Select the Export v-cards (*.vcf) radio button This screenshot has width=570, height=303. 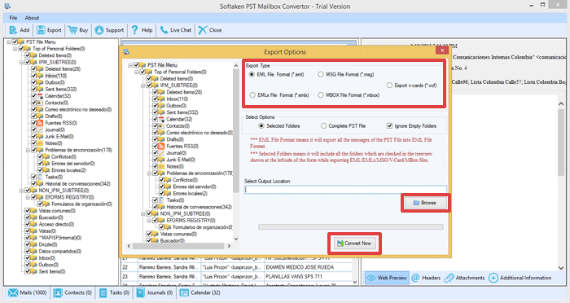(389, 86)
